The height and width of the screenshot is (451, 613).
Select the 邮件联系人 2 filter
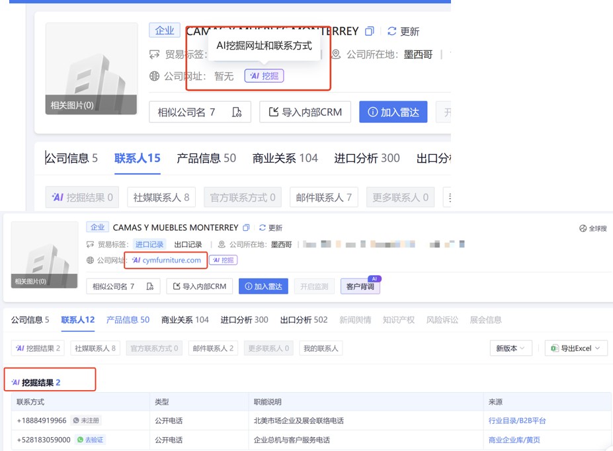(213, 348)
